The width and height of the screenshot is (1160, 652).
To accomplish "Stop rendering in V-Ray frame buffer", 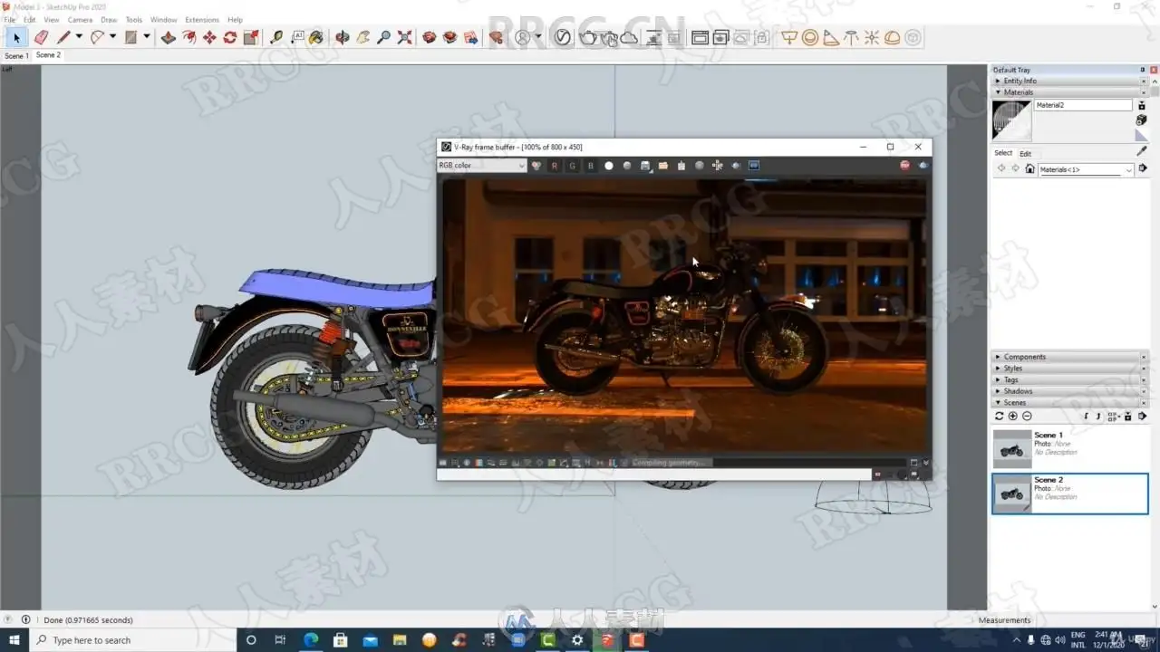I will point(904,166).
